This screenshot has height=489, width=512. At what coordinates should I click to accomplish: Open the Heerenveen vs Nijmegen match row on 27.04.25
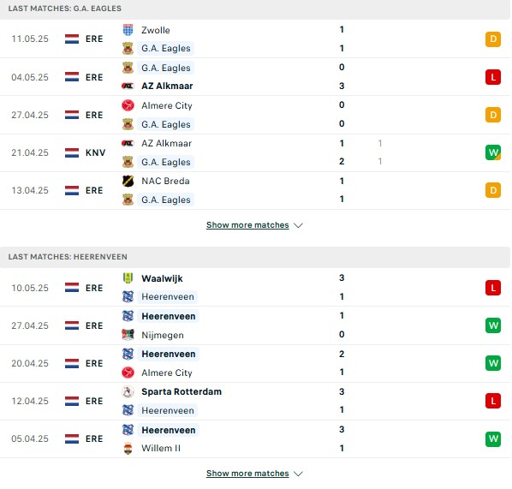pos(255,325)
